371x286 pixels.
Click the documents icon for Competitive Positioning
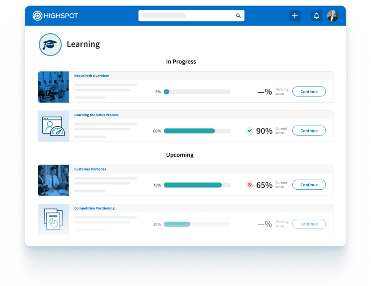point(53,219)
